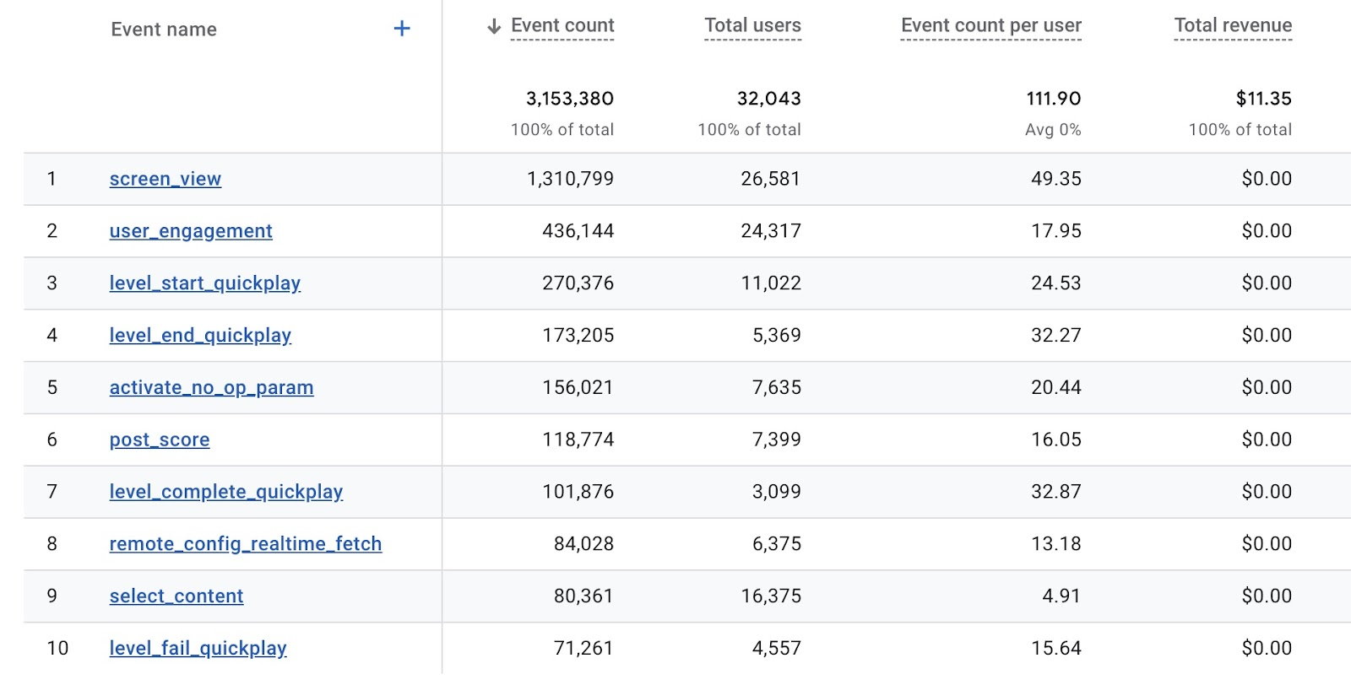Open the activate_no_op_param event
Screen dimensions: 1351x685
point(211,388)
